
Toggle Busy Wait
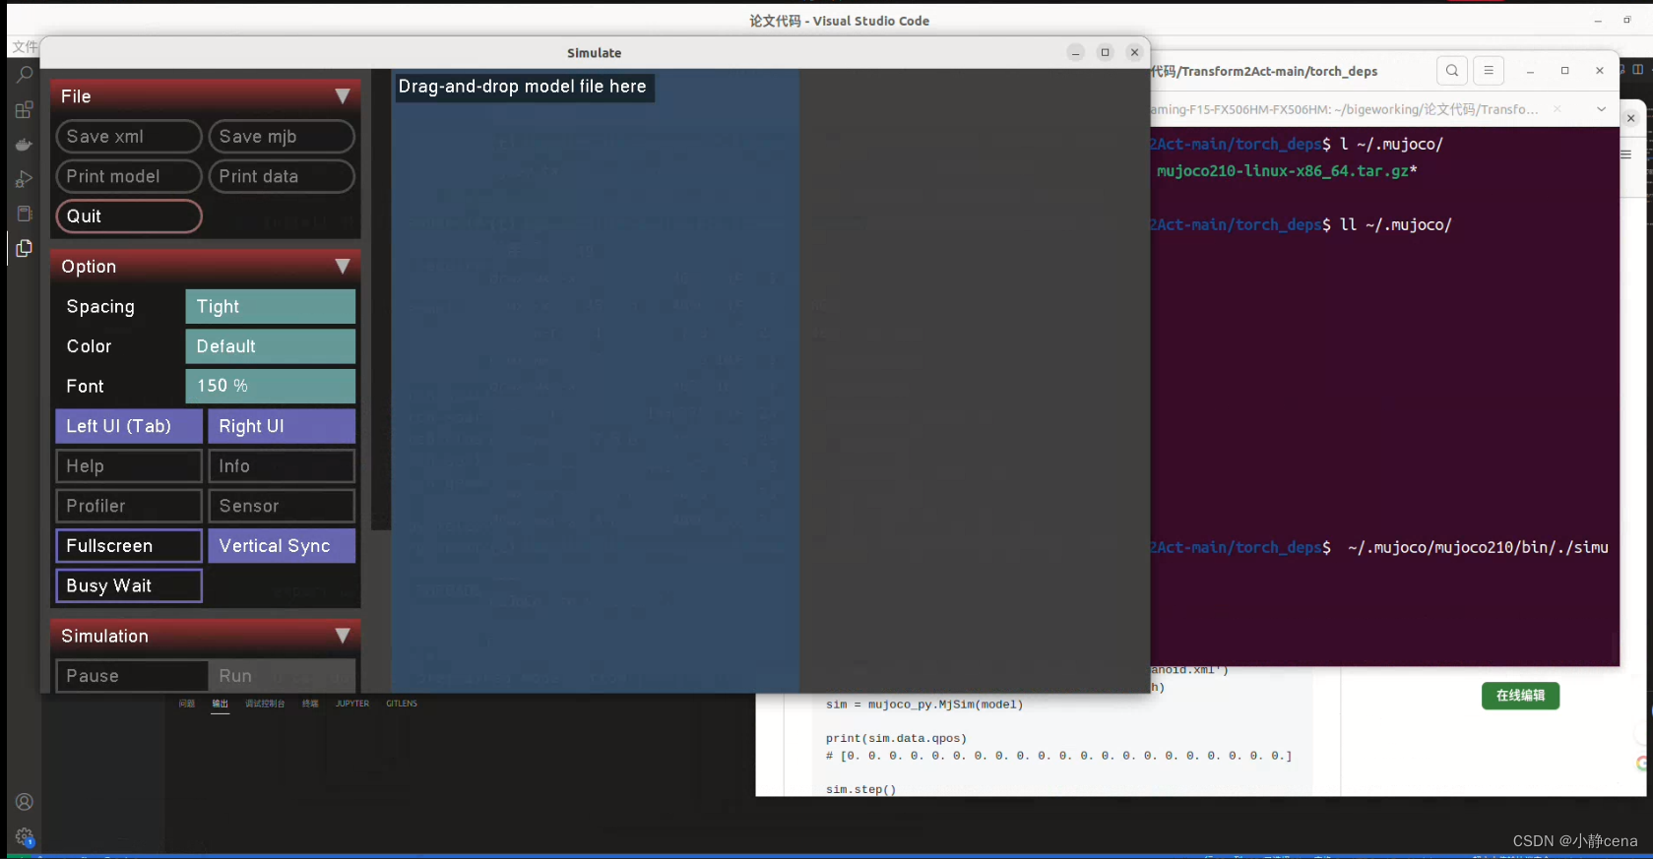pos(129,585)
